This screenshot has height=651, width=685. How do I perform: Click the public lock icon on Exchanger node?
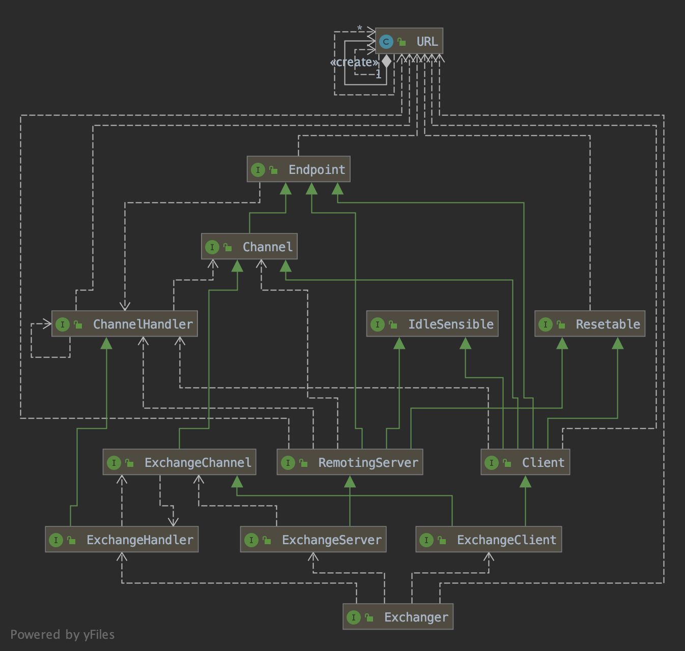(369, 617)
